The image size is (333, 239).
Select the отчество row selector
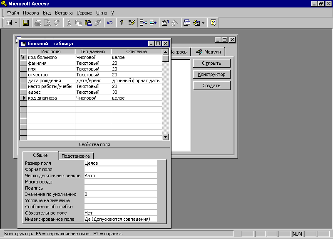(23, 75)
